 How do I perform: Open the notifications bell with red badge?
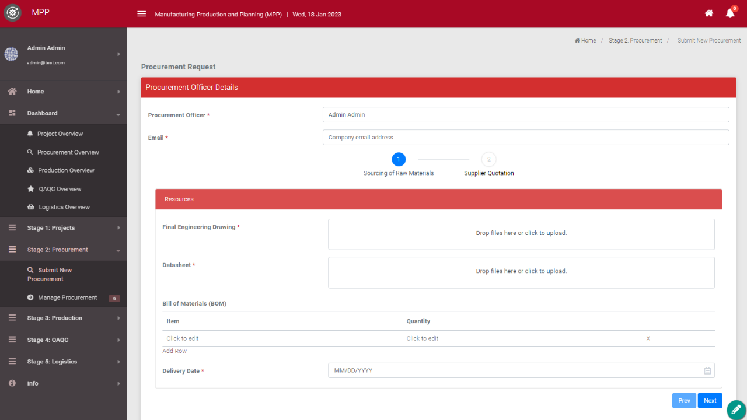tap(729, 13)
